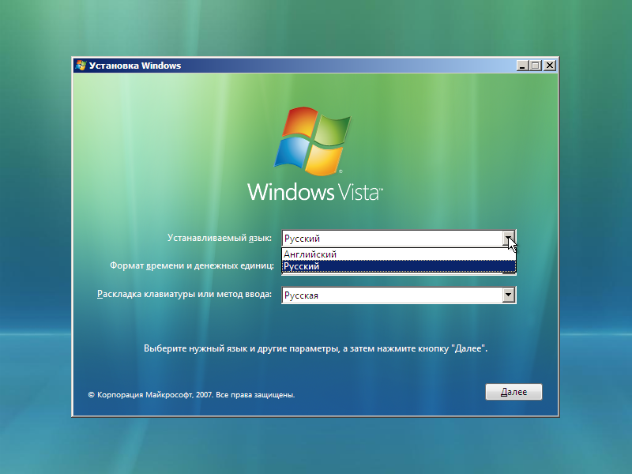632x474 pixels.
Task: Click the Windows Vista logo image
Action: [314, 155]
